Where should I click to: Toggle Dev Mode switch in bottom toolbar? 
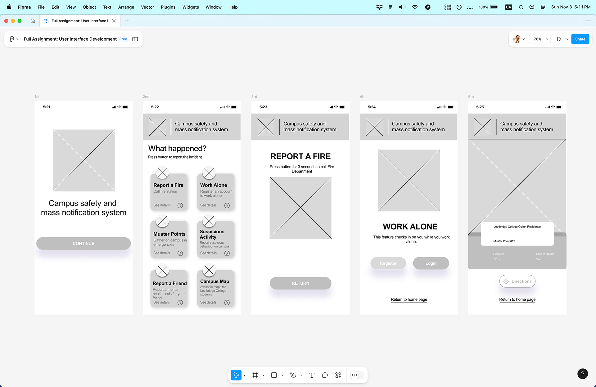[x=357, y=375]
